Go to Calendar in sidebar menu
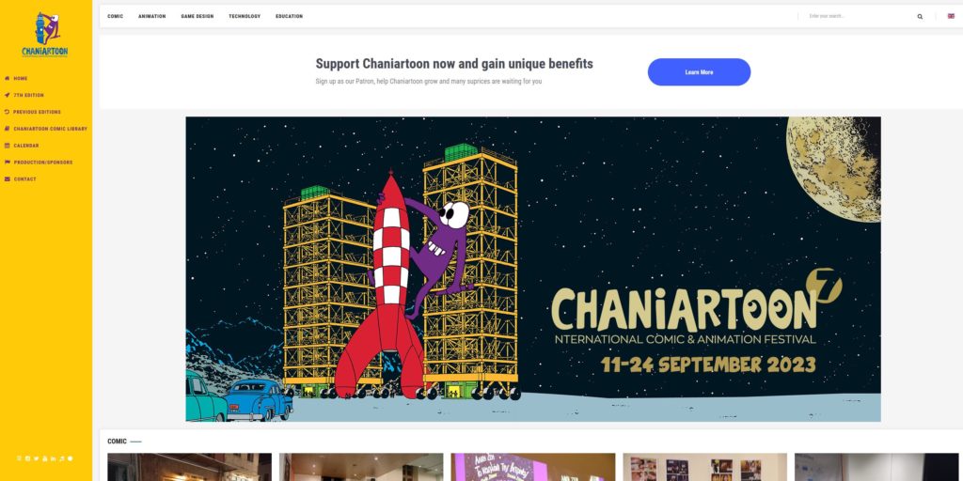The height and width of the screenshot is (481, 963). tap(25, 146)
